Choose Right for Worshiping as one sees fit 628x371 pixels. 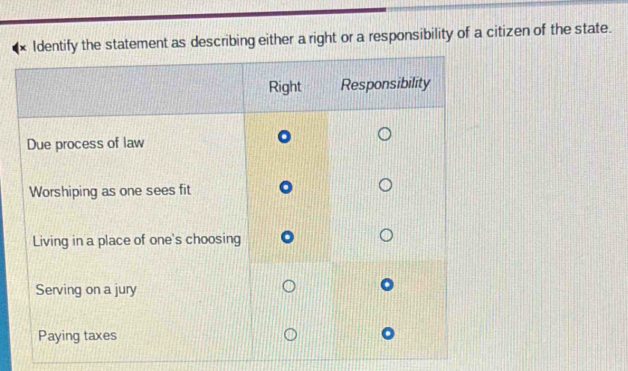(283, 187)
